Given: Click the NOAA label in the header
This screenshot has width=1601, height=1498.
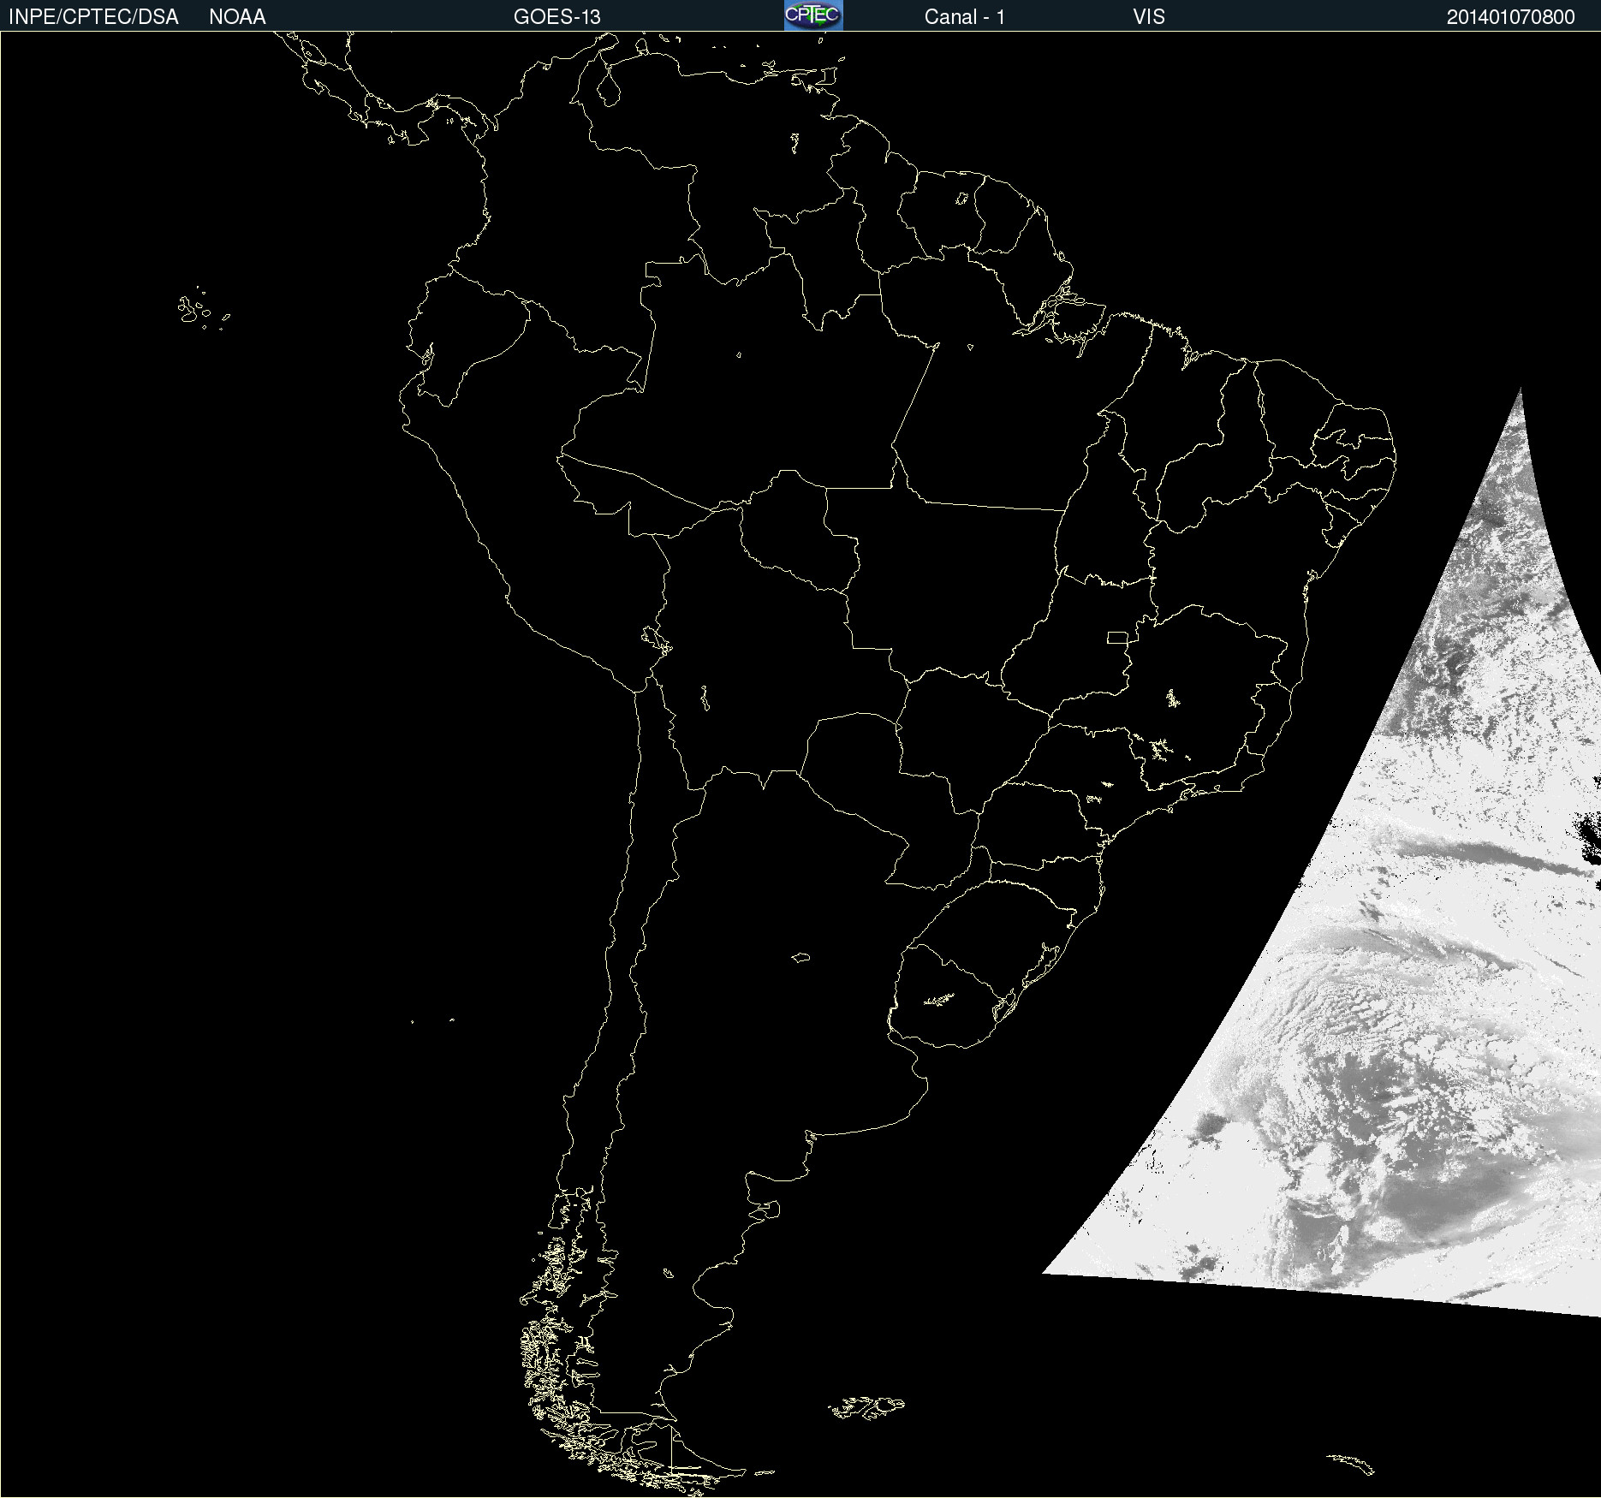Looking at the screenshot, I should point(237,17).
